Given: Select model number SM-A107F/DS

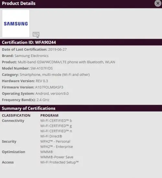Looking at the screenshot, I should click(x=41, y=68).
